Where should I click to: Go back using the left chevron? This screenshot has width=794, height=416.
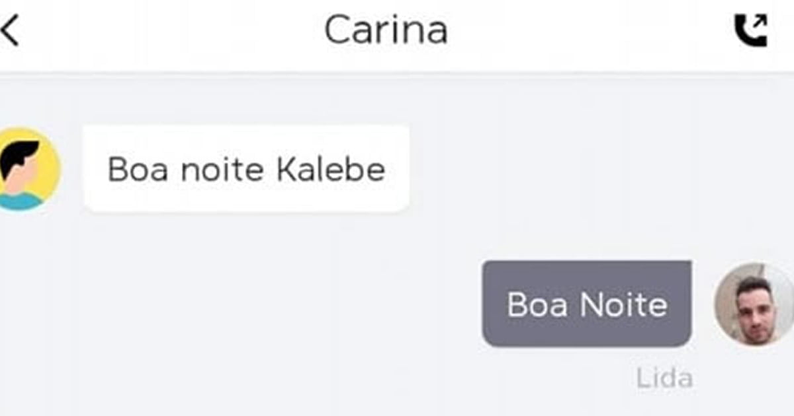point(10,31)
